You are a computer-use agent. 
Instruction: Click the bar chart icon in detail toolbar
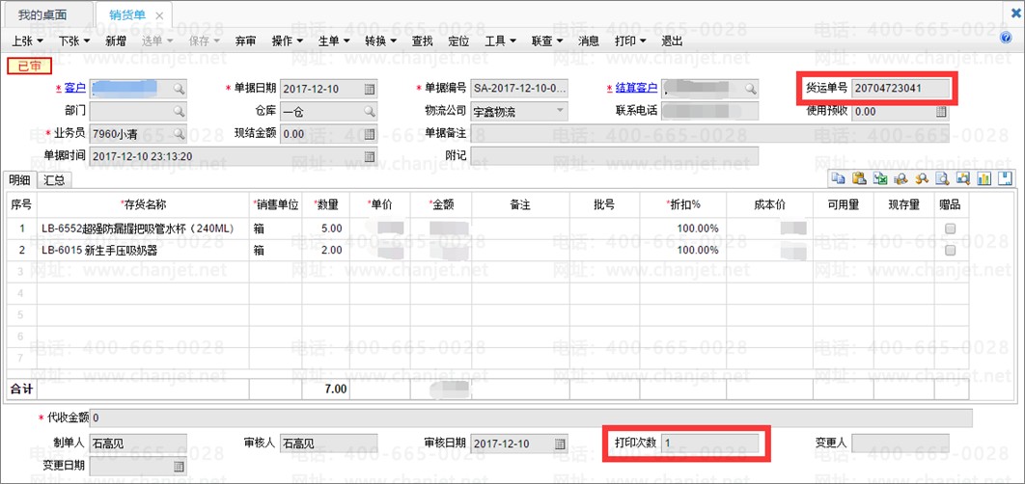[983, 178]
